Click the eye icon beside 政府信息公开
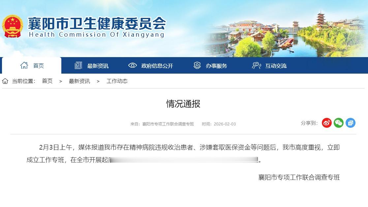This screenshot has width=368, height=207. pyautogui.click(x=133, y=65)
